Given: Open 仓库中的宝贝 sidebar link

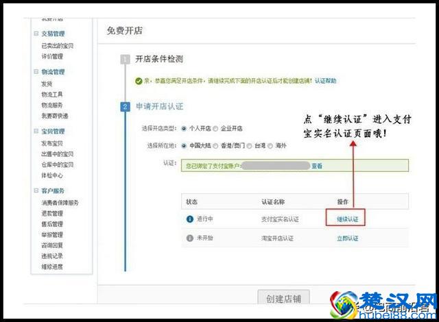Looking at the screenshot, I should tap(58, 164).
